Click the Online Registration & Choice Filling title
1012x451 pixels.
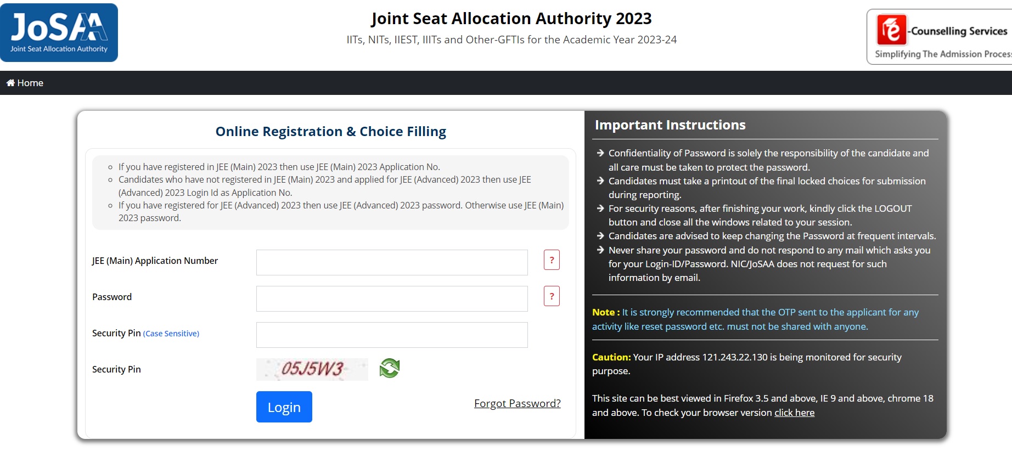click(330, 132)
